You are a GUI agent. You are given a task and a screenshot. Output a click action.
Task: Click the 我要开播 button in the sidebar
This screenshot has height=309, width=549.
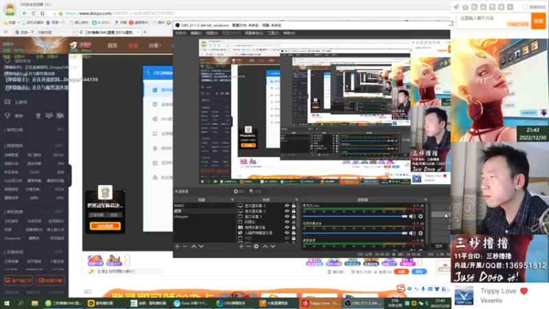[50, 281]
